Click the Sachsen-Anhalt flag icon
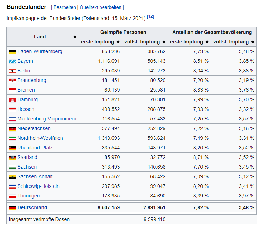Image resolution: width=260 pixels, height=226 pixels. click(x=12, y=177)
